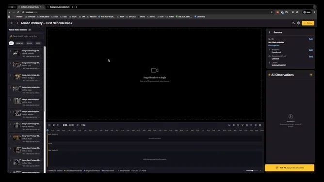
Task: Click the first speaker icon in the timeline toolbar
Action: point(251,125)
